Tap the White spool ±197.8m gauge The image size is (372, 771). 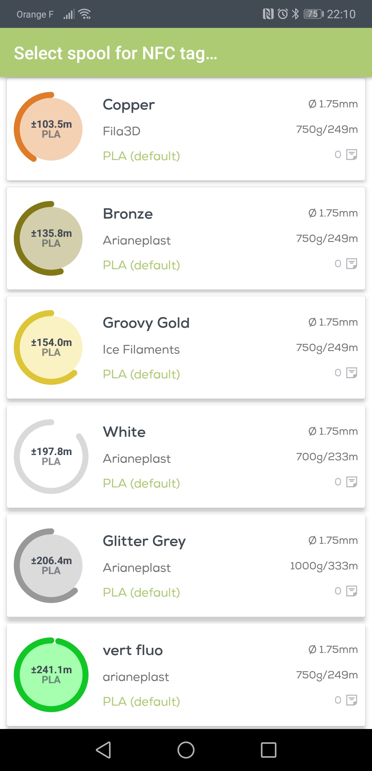pyautogui.click(x=51, y=456)
